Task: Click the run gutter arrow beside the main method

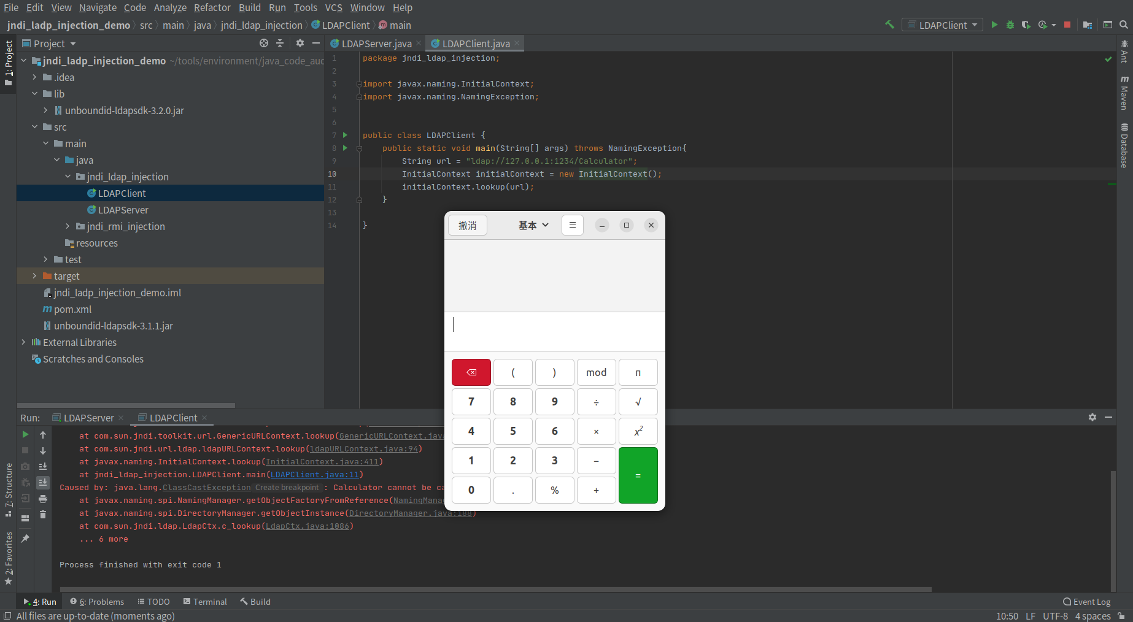Action: point(345,148)
